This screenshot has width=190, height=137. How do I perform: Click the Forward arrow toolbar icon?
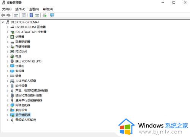pyautogui.click(x=8, y=16)
